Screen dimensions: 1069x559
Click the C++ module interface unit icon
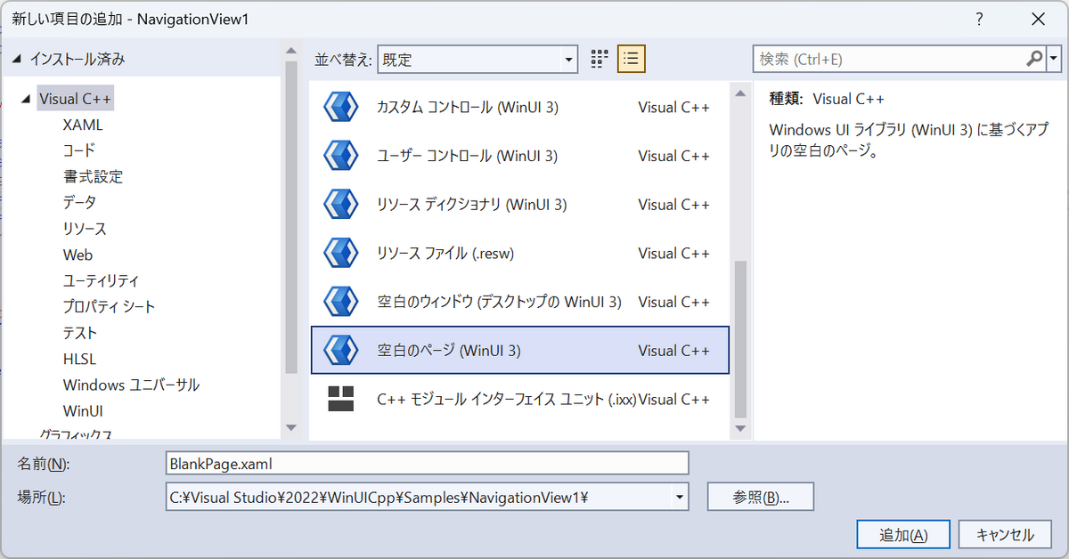(341, 399)
